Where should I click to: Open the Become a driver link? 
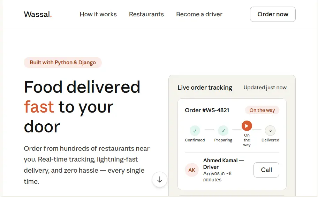199,14
